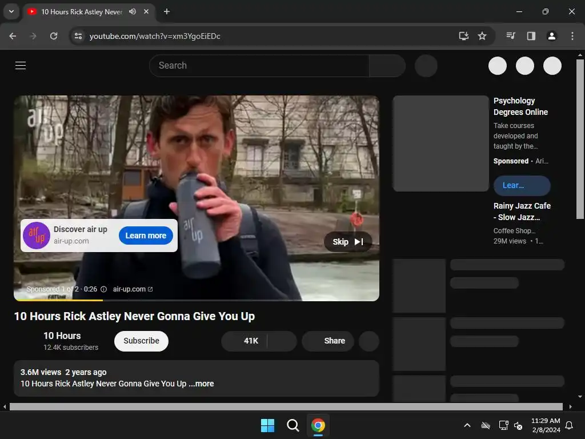Open air-up.com link under video ad
Image resolution: width=585 pixels, height=439 pixels.
tap(133, 289)
